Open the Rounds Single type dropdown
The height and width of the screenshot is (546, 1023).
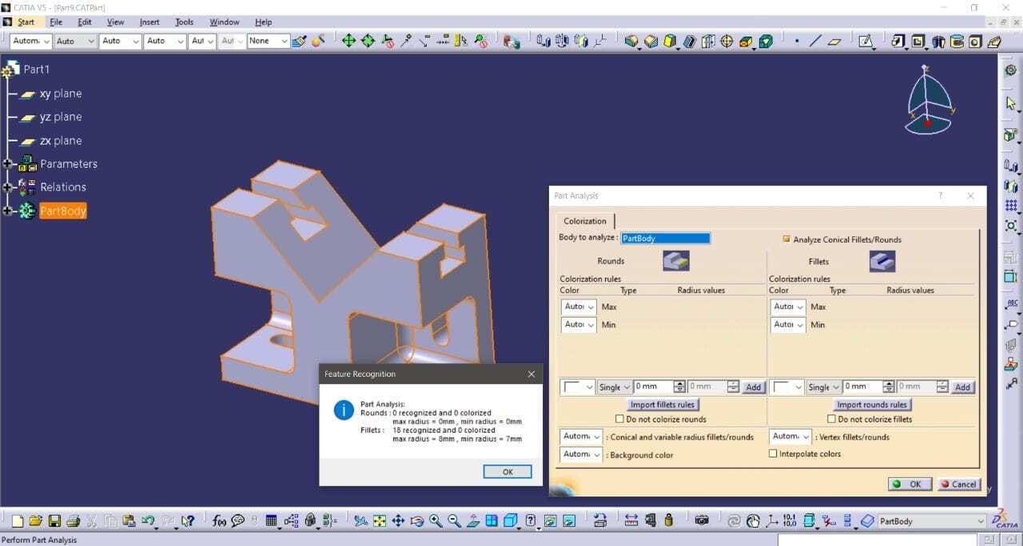615,386
